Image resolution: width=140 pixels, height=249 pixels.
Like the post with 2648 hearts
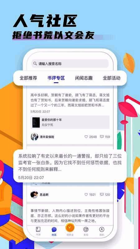[86, 137]
